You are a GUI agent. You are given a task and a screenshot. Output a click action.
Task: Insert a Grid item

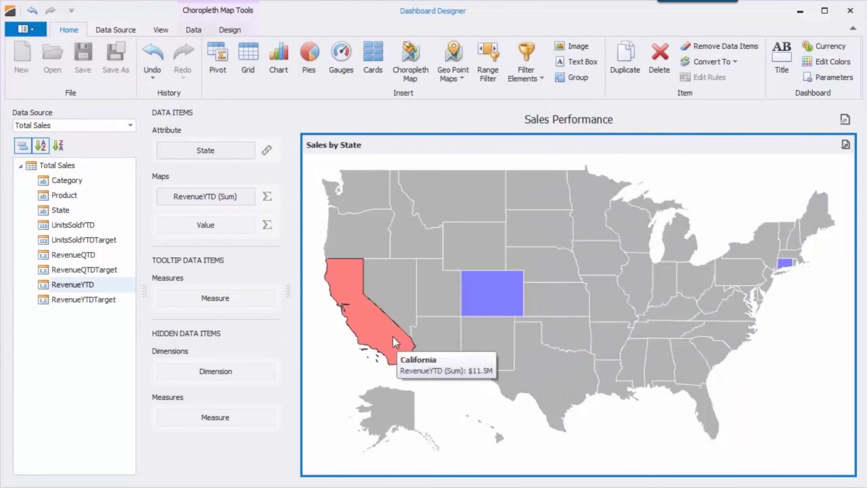pos(248,58)
